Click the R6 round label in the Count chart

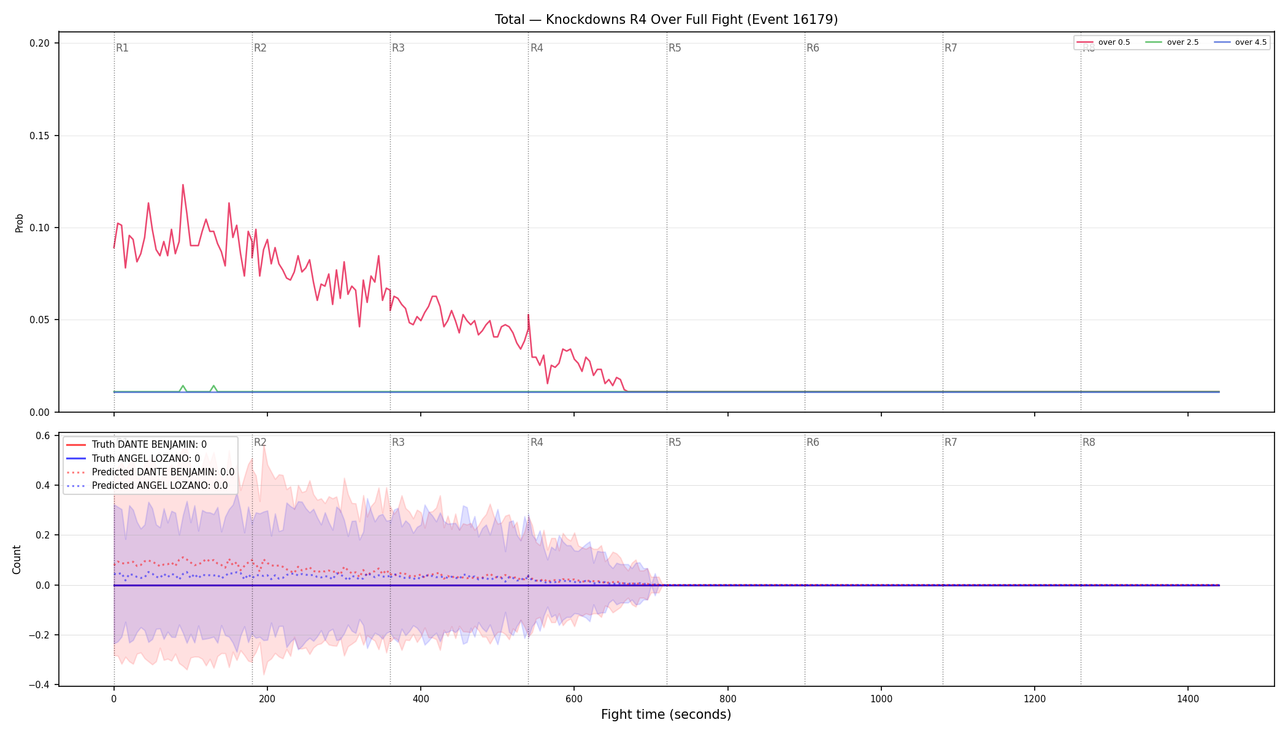point(813,442)
